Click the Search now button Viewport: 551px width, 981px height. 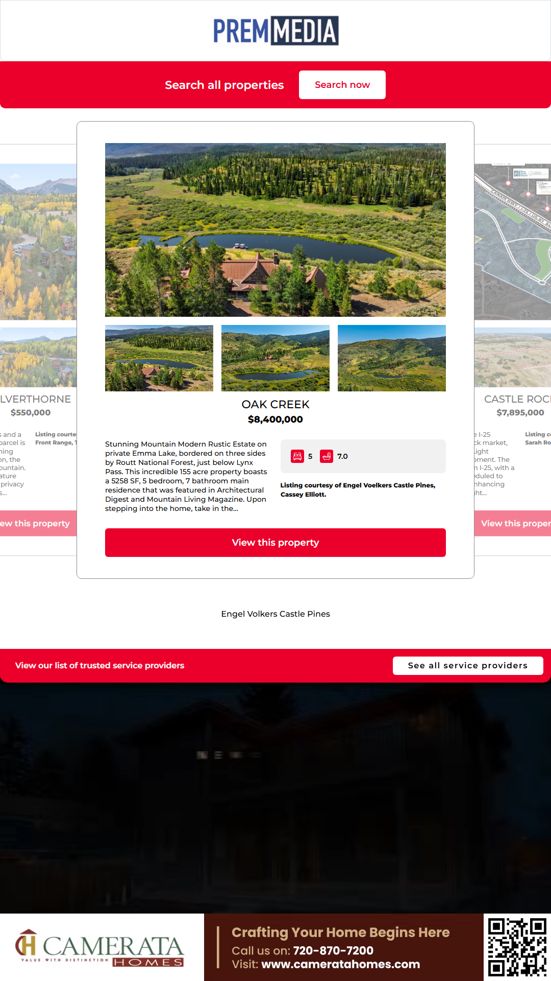tap(342, 85)
